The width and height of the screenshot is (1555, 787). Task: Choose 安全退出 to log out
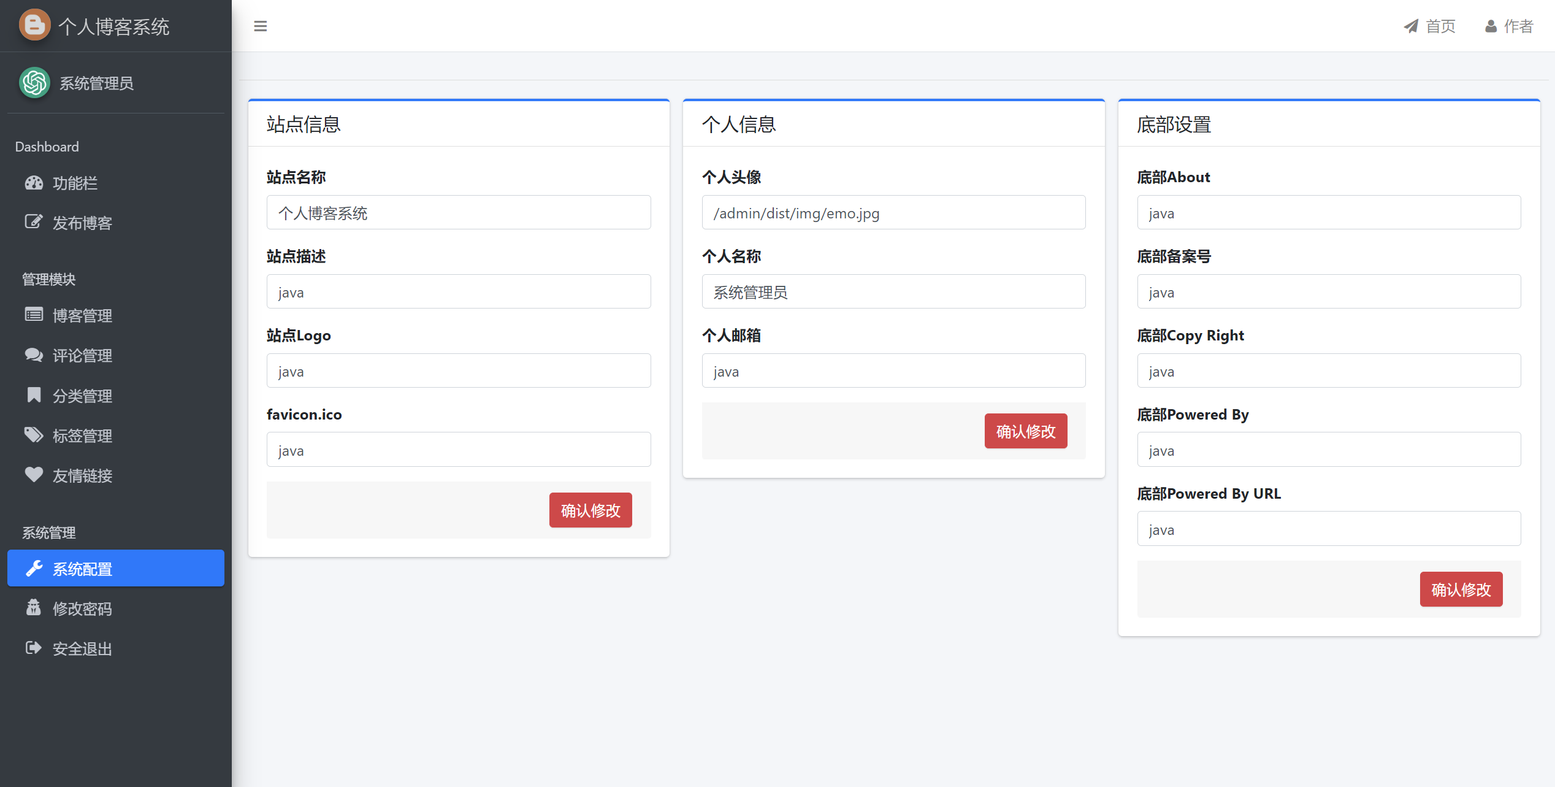115,648
